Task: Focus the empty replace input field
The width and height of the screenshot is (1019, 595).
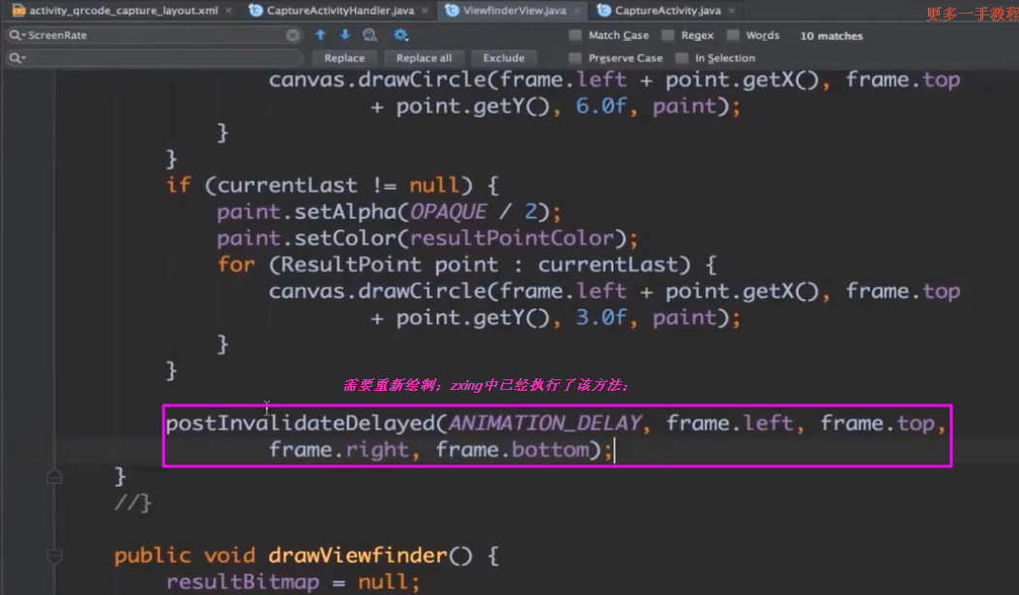Action: [x=155, y=58]
